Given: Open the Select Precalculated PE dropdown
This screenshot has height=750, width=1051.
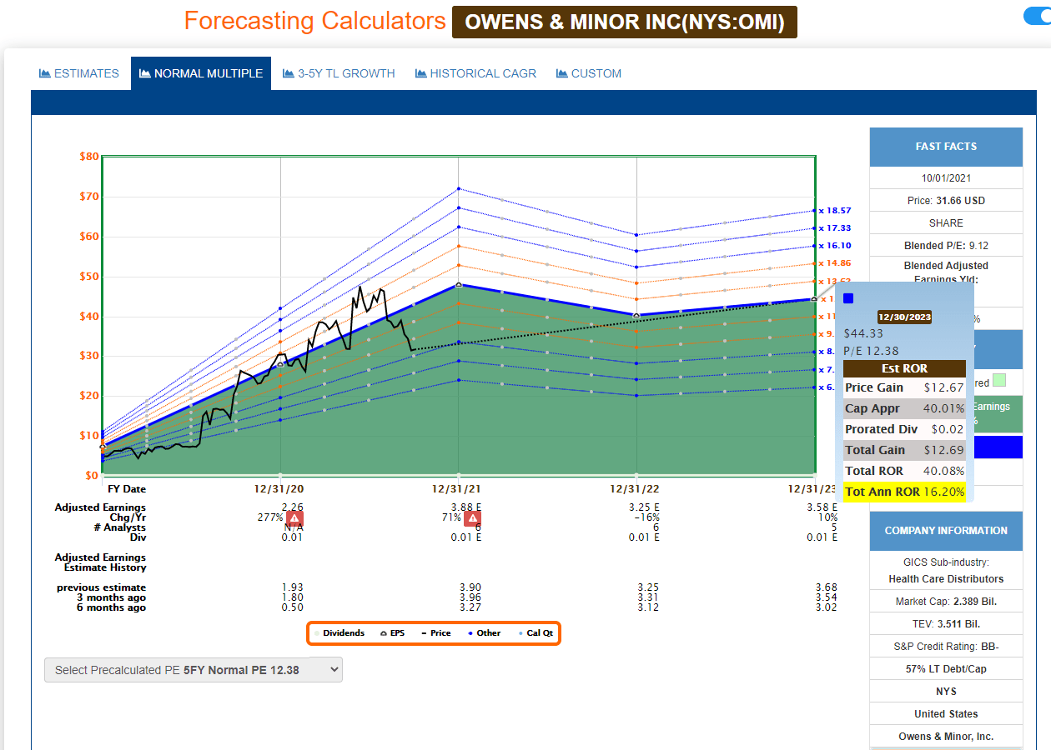Looking at the screenshot, I should [194, 670].
